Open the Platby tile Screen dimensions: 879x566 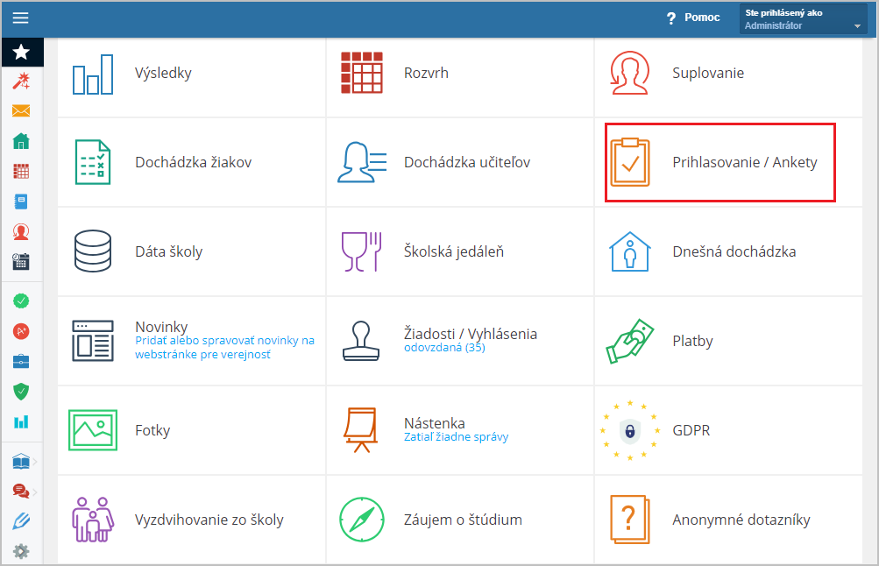(x=692, y=342)
